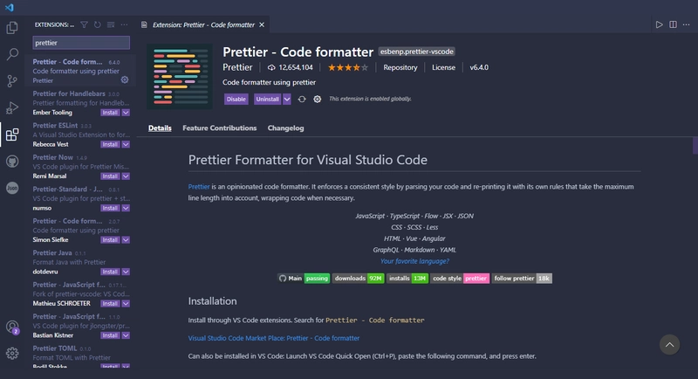The image size is (698, 379).
Task: Expand Install dropdown for Bastian Kistner's extension
Action: (126, 335)
